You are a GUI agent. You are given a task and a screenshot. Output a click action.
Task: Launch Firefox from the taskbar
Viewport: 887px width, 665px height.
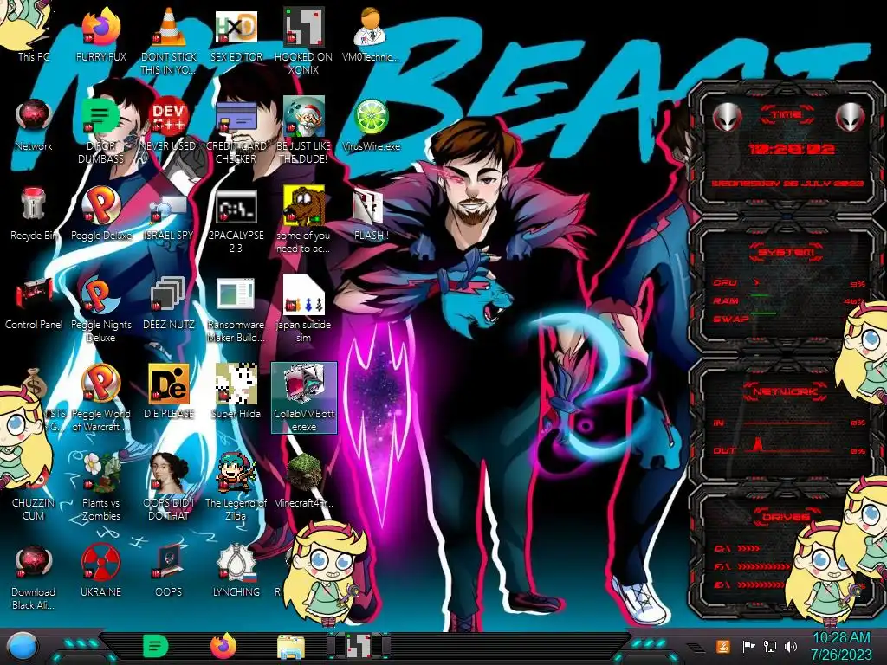point(223,646)
